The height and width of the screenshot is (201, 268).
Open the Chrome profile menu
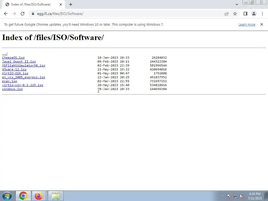pyautogui.click(x=254, y=14)
